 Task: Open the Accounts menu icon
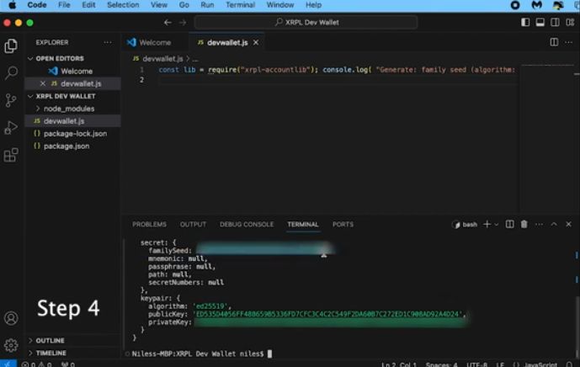pos(11,318)
